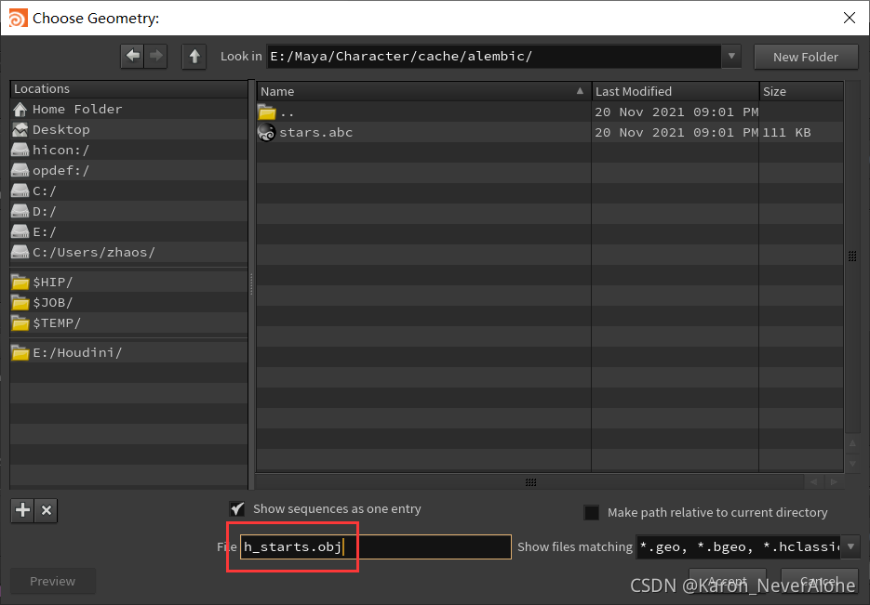870x605 pixels.
Task: Enable Make path relative to current directory
Action: [592, 512]
